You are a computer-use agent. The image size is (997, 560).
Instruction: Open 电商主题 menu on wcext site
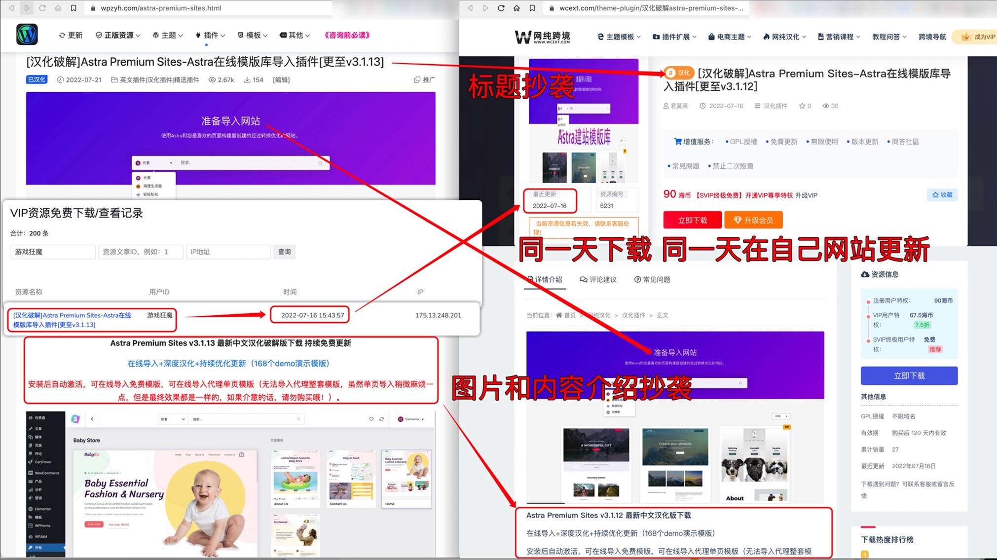(x=730, y=37)
